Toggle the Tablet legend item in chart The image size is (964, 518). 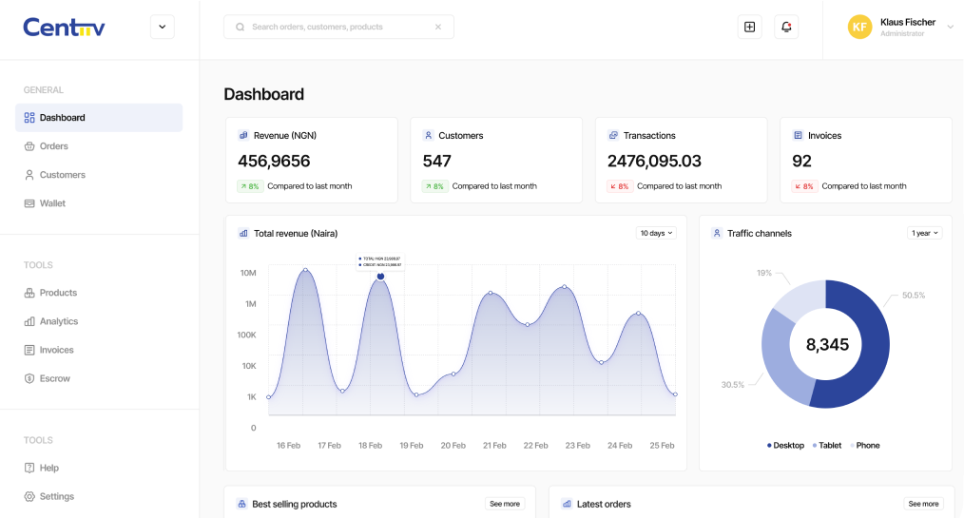829,445
